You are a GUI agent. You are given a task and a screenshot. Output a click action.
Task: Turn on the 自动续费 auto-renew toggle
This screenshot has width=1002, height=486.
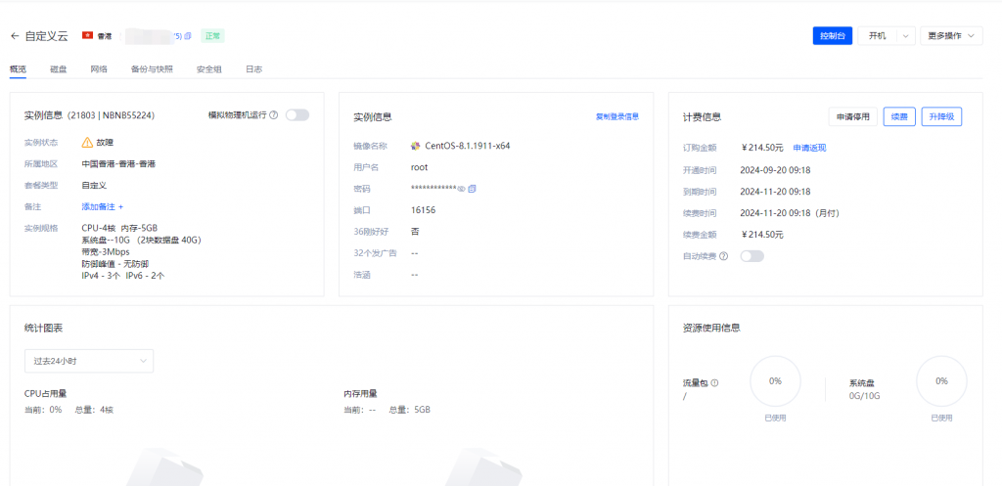(x=751, y=256)
